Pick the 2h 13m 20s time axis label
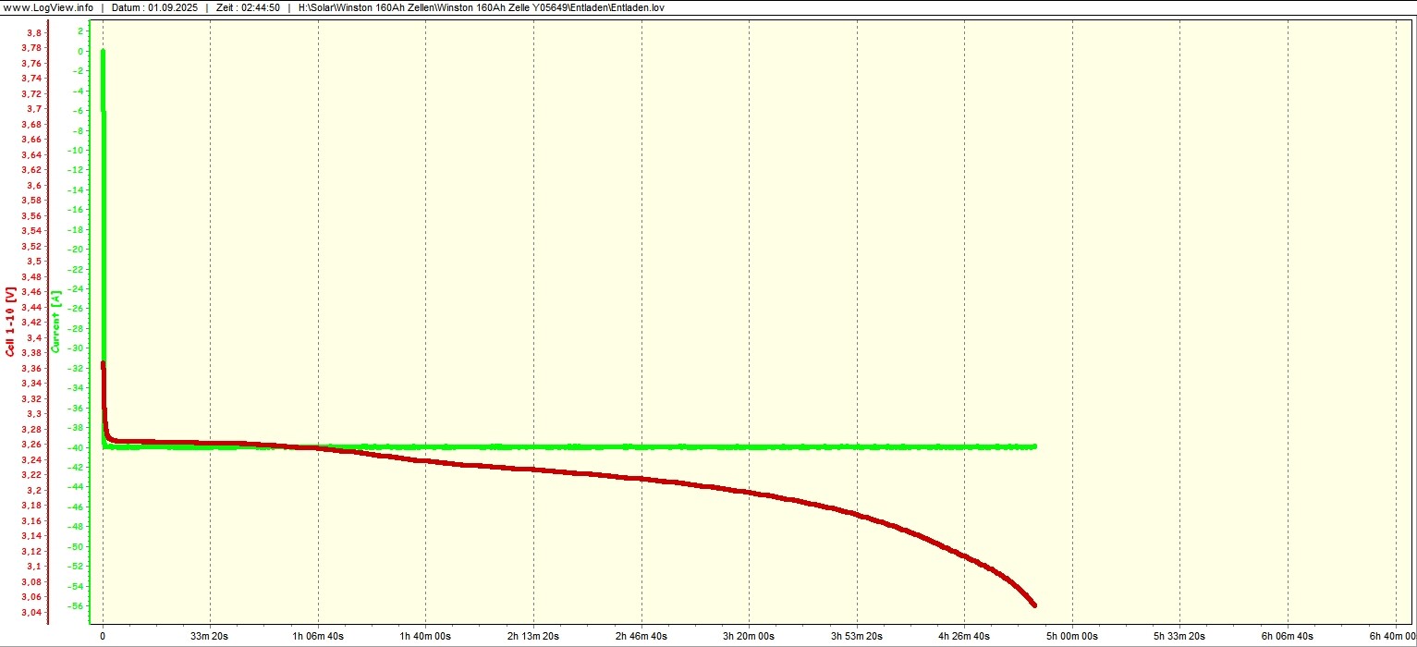The height and width of the screenshot is (647, 1417). tap(533, 636)
